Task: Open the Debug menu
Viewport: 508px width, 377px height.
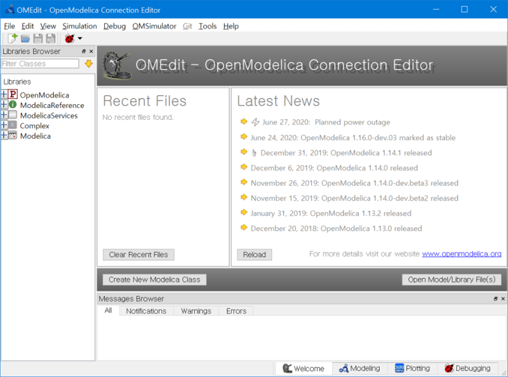Action: coord(114,26)
